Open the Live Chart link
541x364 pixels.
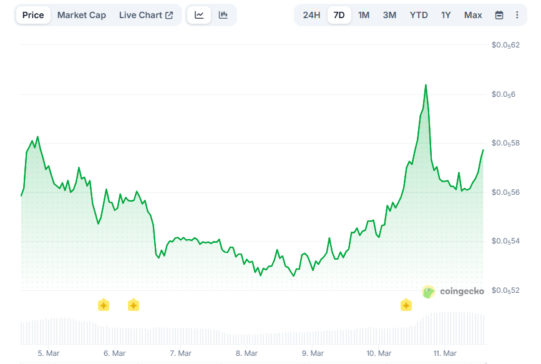pyautogui.click(x=142, y=14)
